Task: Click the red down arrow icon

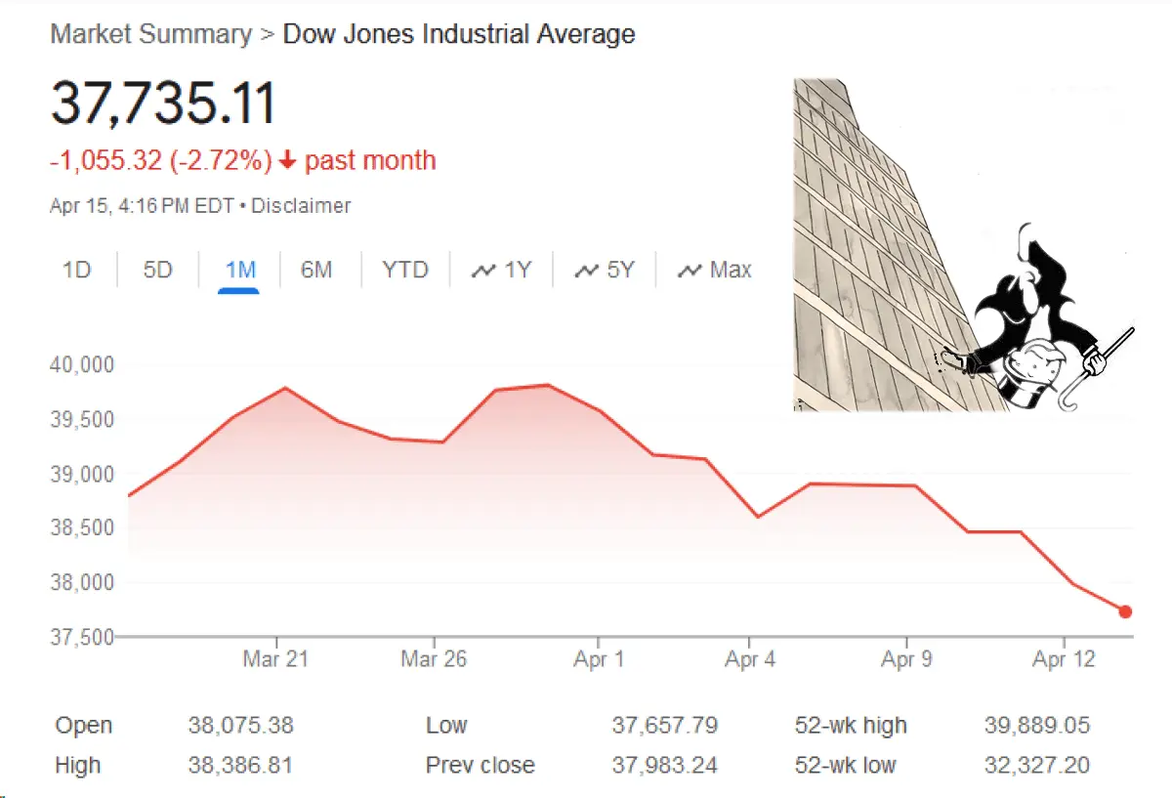Action: click(287, 161)
